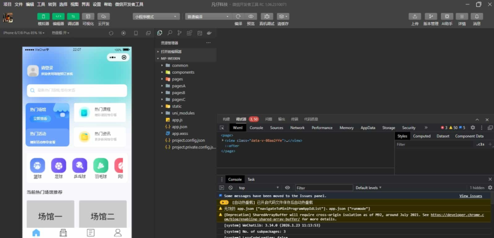Open the 消息 notification bell
The width and height of the screenshot is (494, 238).
click(477, 16)
